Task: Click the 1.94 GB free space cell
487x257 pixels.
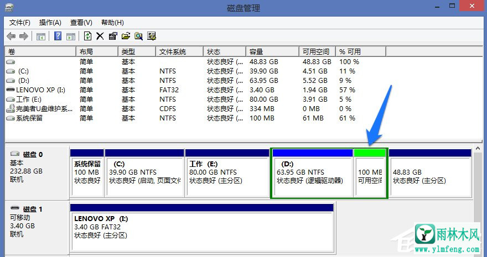Action: (x=315, y=90)
